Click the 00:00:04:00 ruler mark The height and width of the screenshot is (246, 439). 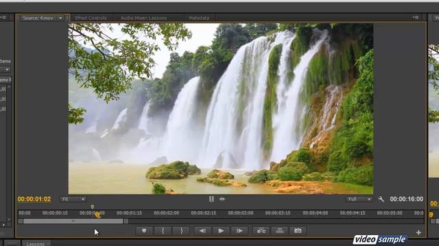pyautogui.click(x=316, y=213)
